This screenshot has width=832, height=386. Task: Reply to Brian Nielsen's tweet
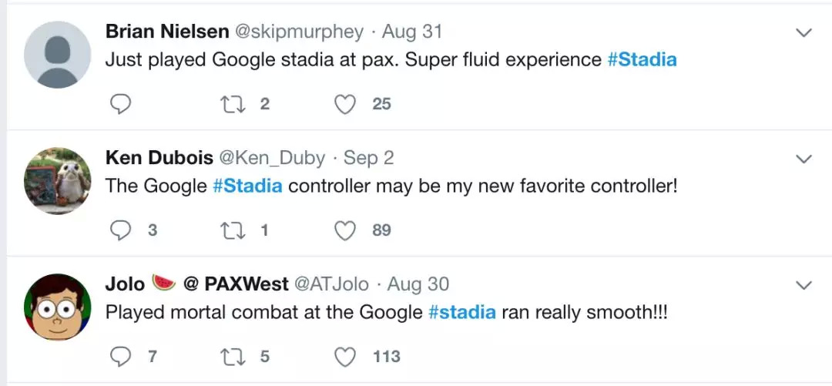(120, 104)
